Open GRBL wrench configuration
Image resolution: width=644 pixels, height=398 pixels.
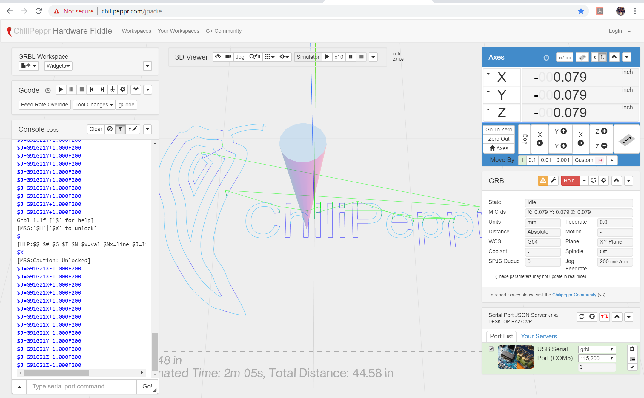pyautogui.click(x=553, y=181)
